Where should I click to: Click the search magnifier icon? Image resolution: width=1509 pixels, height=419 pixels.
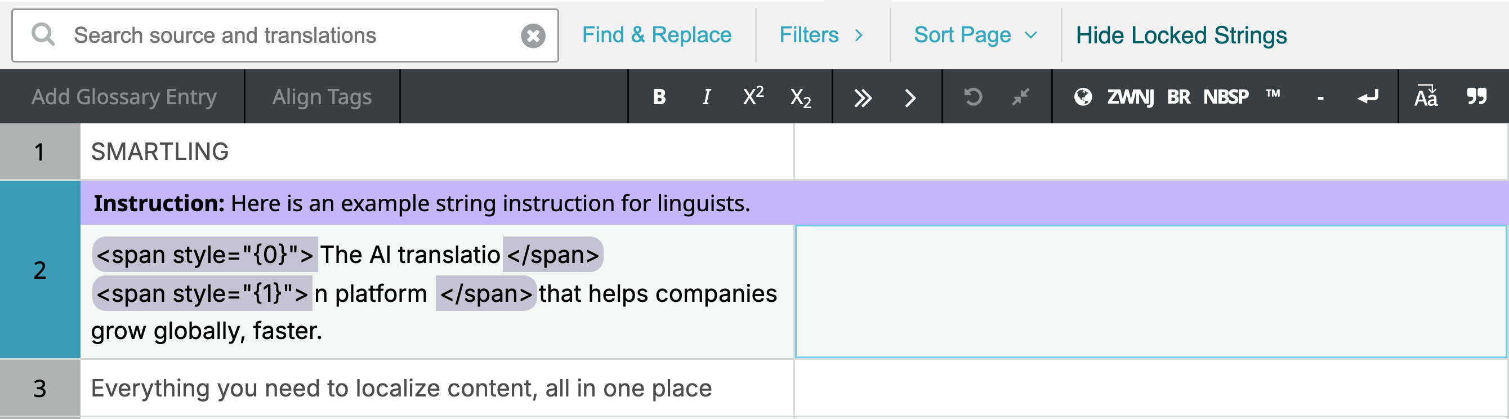pyautogui.click(x=43, y=34)
